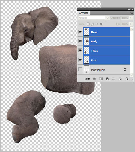Hide the Thigh layer
This screenshot has height=152, width=135.
[x=80, y=50]
